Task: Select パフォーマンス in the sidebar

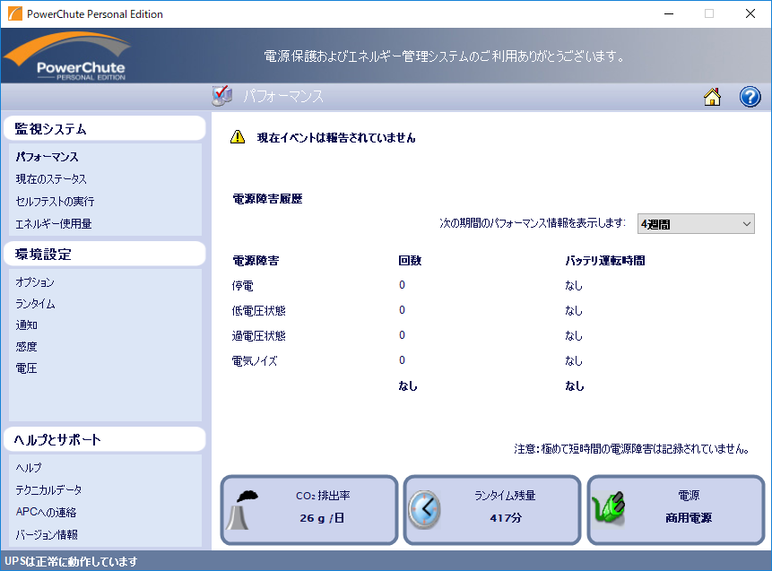Action: tap(47, 157)
